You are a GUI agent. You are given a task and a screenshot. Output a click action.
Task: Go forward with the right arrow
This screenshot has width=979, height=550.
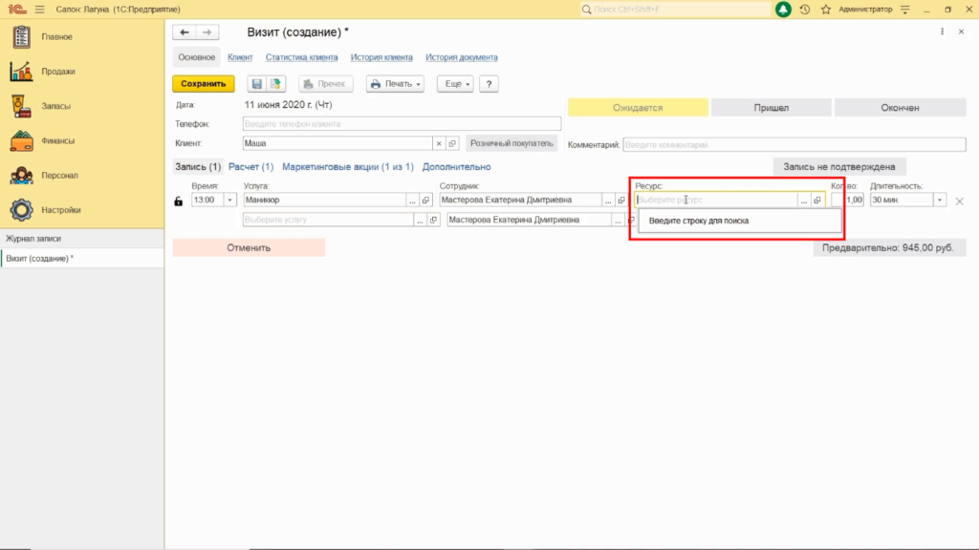click(x=207, y=32)
